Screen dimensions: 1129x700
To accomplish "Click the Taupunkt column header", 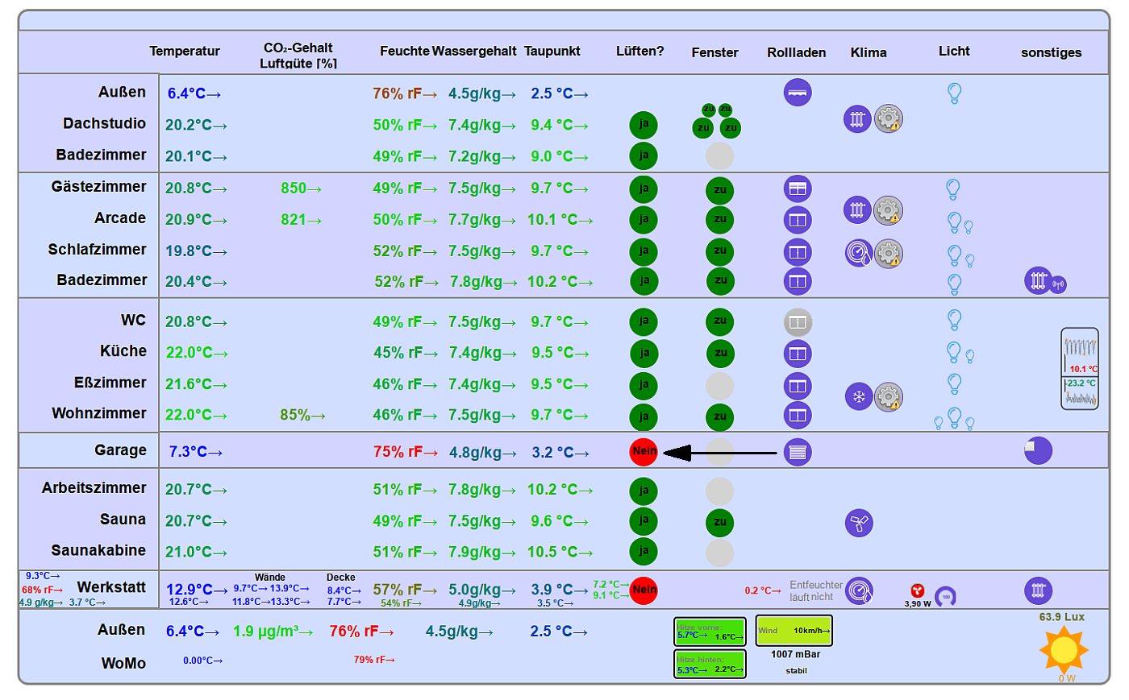I will pyautogui.click(x=552, y=51).
